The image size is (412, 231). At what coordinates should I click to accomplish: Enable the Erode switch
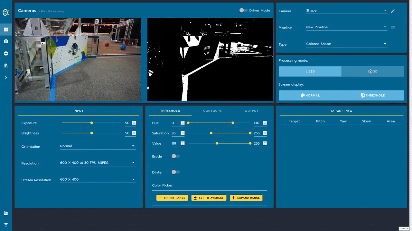[175, 156]
